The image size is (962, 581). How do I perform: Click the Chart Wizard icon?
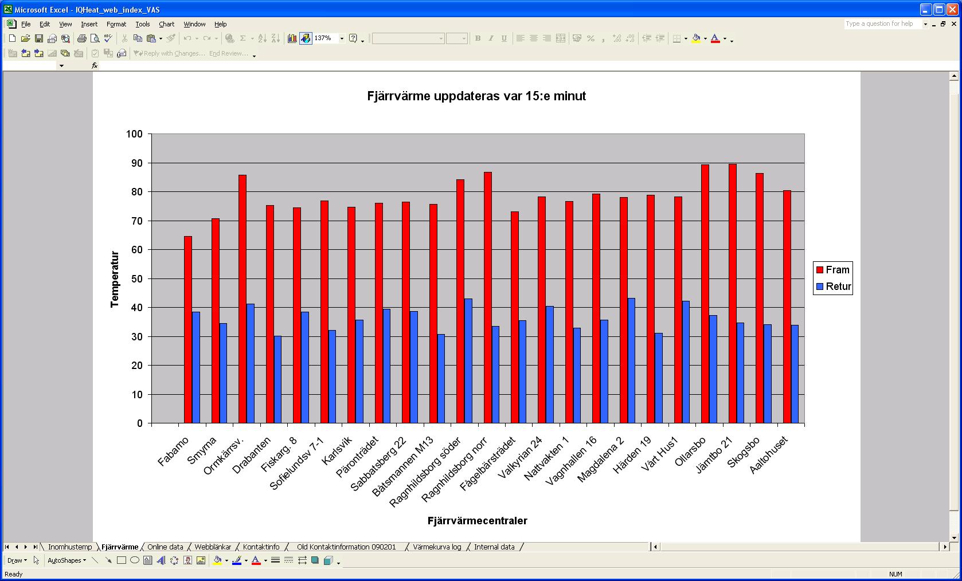coord(292,38)
